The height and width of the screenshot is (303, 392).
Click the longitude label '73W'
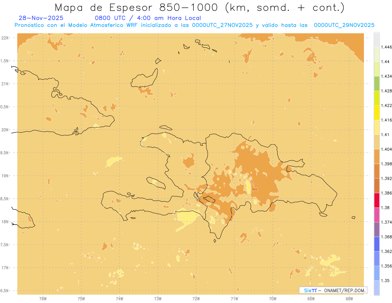(x=158, y=298)
